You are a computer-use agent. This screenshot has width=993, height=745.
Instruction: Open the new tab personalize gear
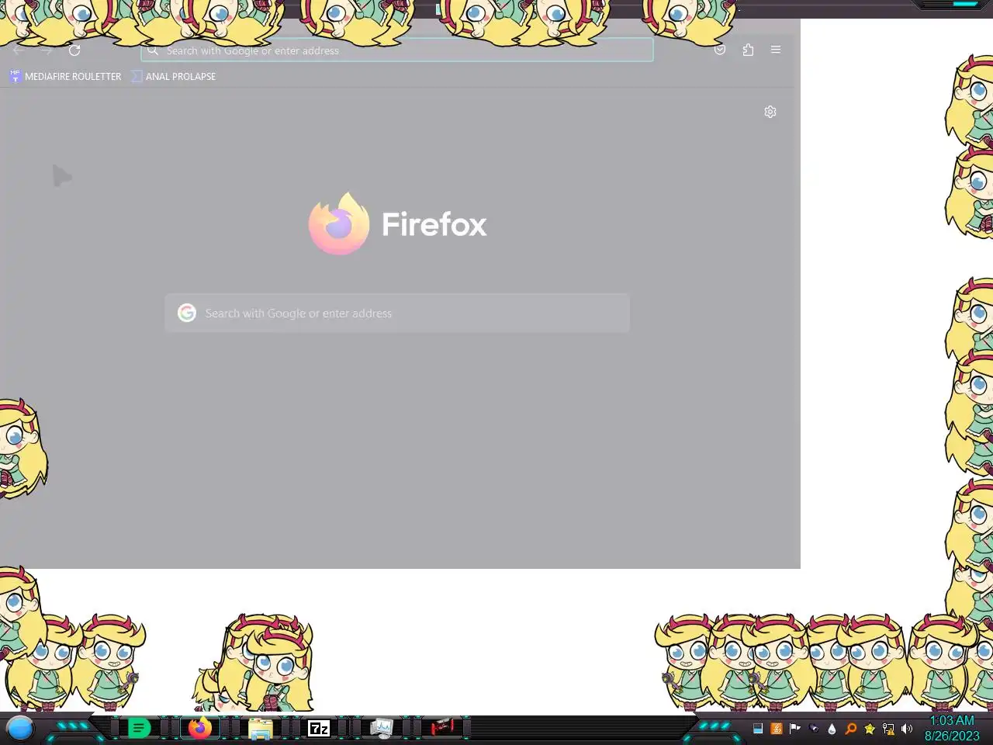(770, 112)
